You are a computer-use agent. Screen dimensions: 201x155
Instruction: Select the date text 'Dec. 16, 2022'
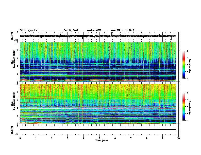pos(71,30)
